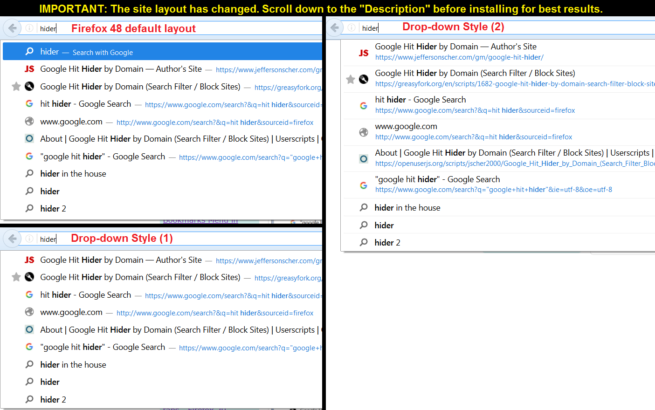Choose 'hider in the house' suggestion, default layout

(x=73, y=174)
